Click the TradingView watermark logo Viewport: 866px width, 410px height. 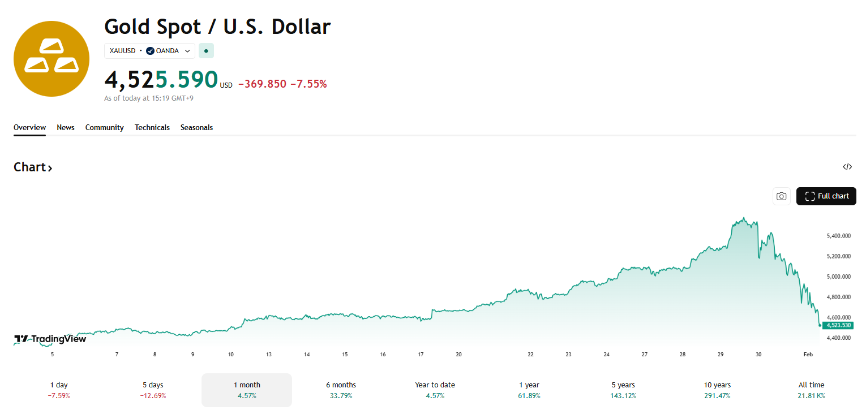(49, 339)
